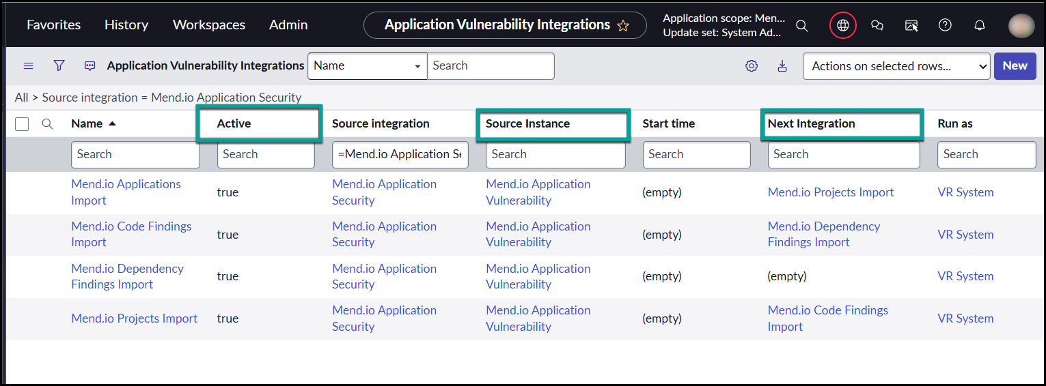Open the Admin menu

[x=288, y=25]
